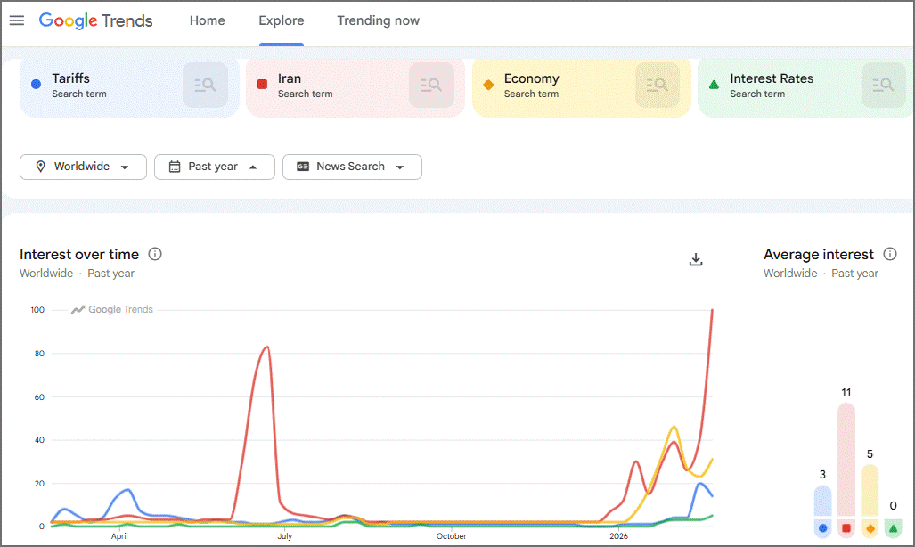Click the green Interest Rates average bar icon

tap(893, 528)
